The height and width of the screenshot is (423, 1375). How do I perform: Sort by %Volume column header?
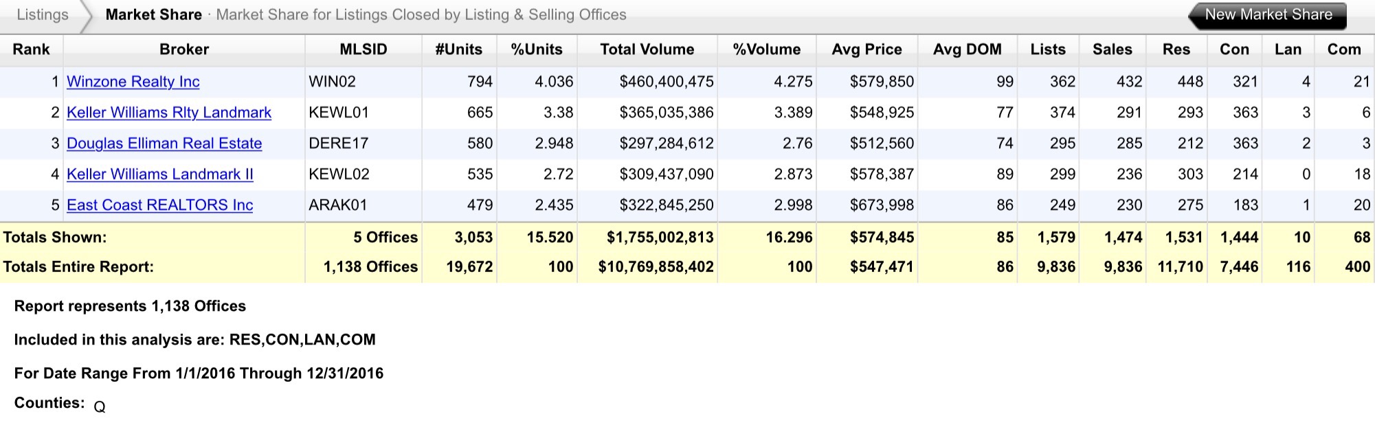(x=766, y=49)
